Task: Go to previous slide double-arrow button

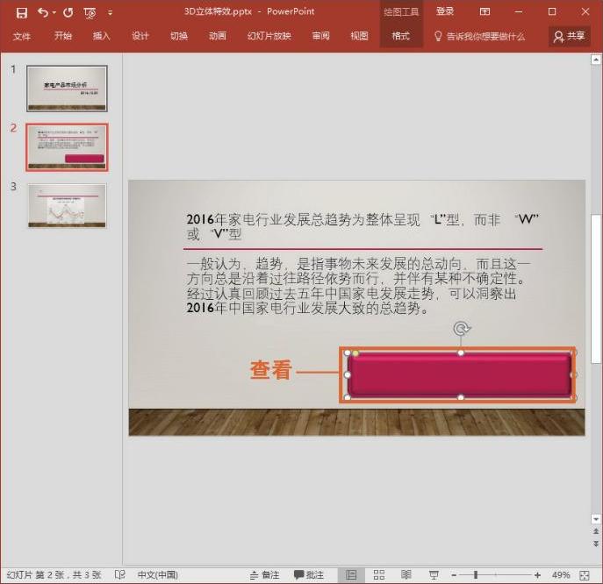Action: [x=596, y=531]
